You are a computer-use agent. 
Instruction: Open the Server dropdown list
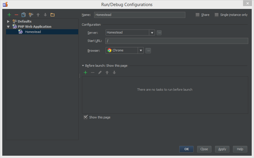click(x=152, y=33)
